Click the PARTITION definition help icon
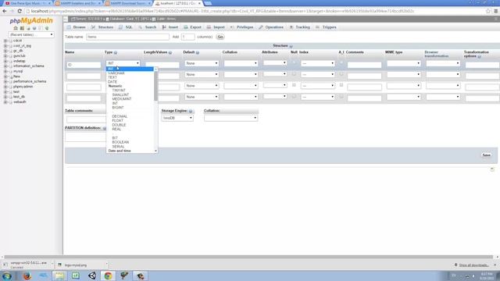 104,128
